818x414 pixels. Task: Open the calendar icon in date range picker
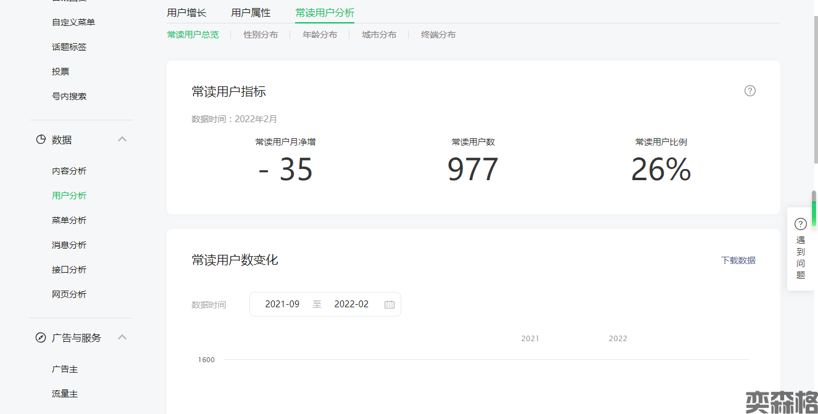coord(390,304)
